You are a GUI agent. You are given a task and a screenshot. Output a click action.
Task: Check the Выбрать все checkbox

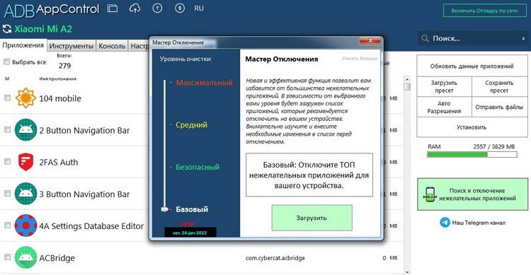pos(6,62)
